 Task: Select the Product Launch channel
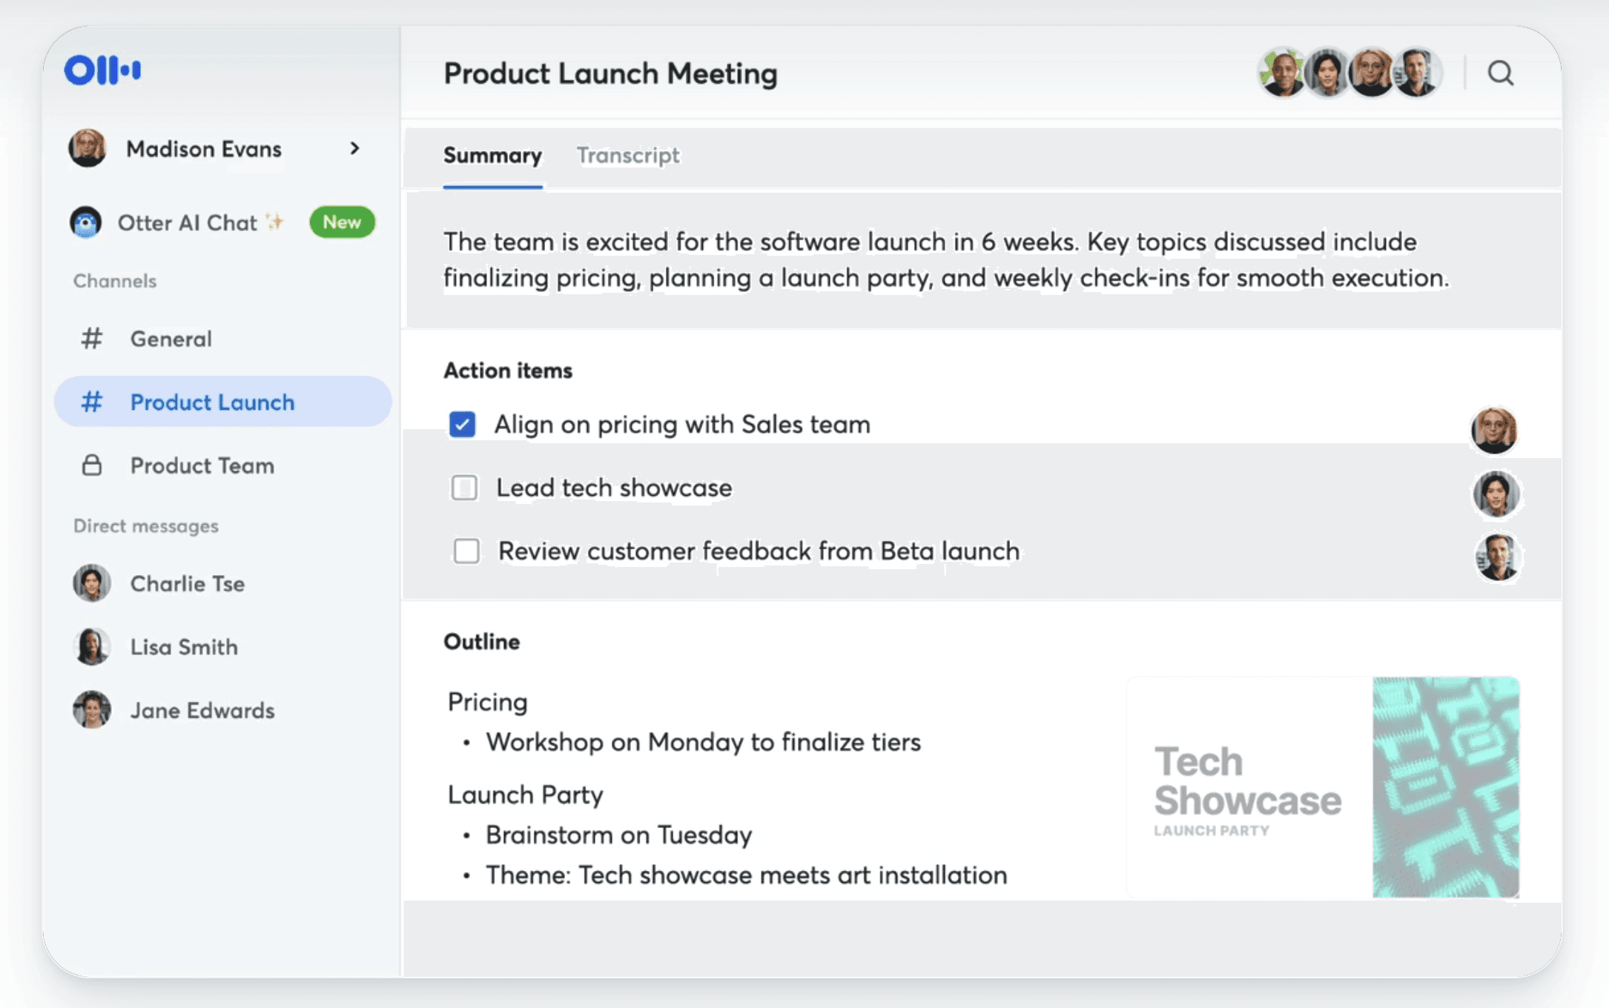(x=222, y=402)
